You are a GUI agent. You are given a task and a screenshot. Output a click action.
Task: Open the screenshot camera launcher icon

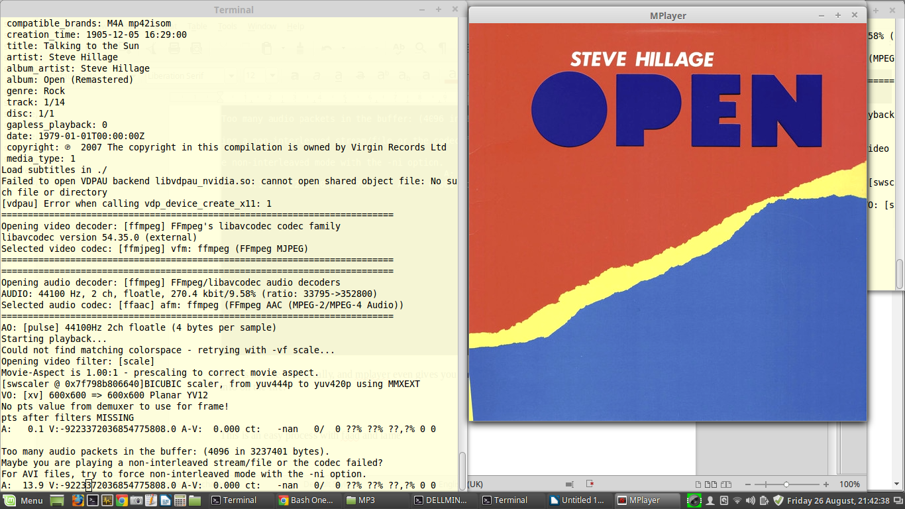pyautogui.click(x=136, y=500)
